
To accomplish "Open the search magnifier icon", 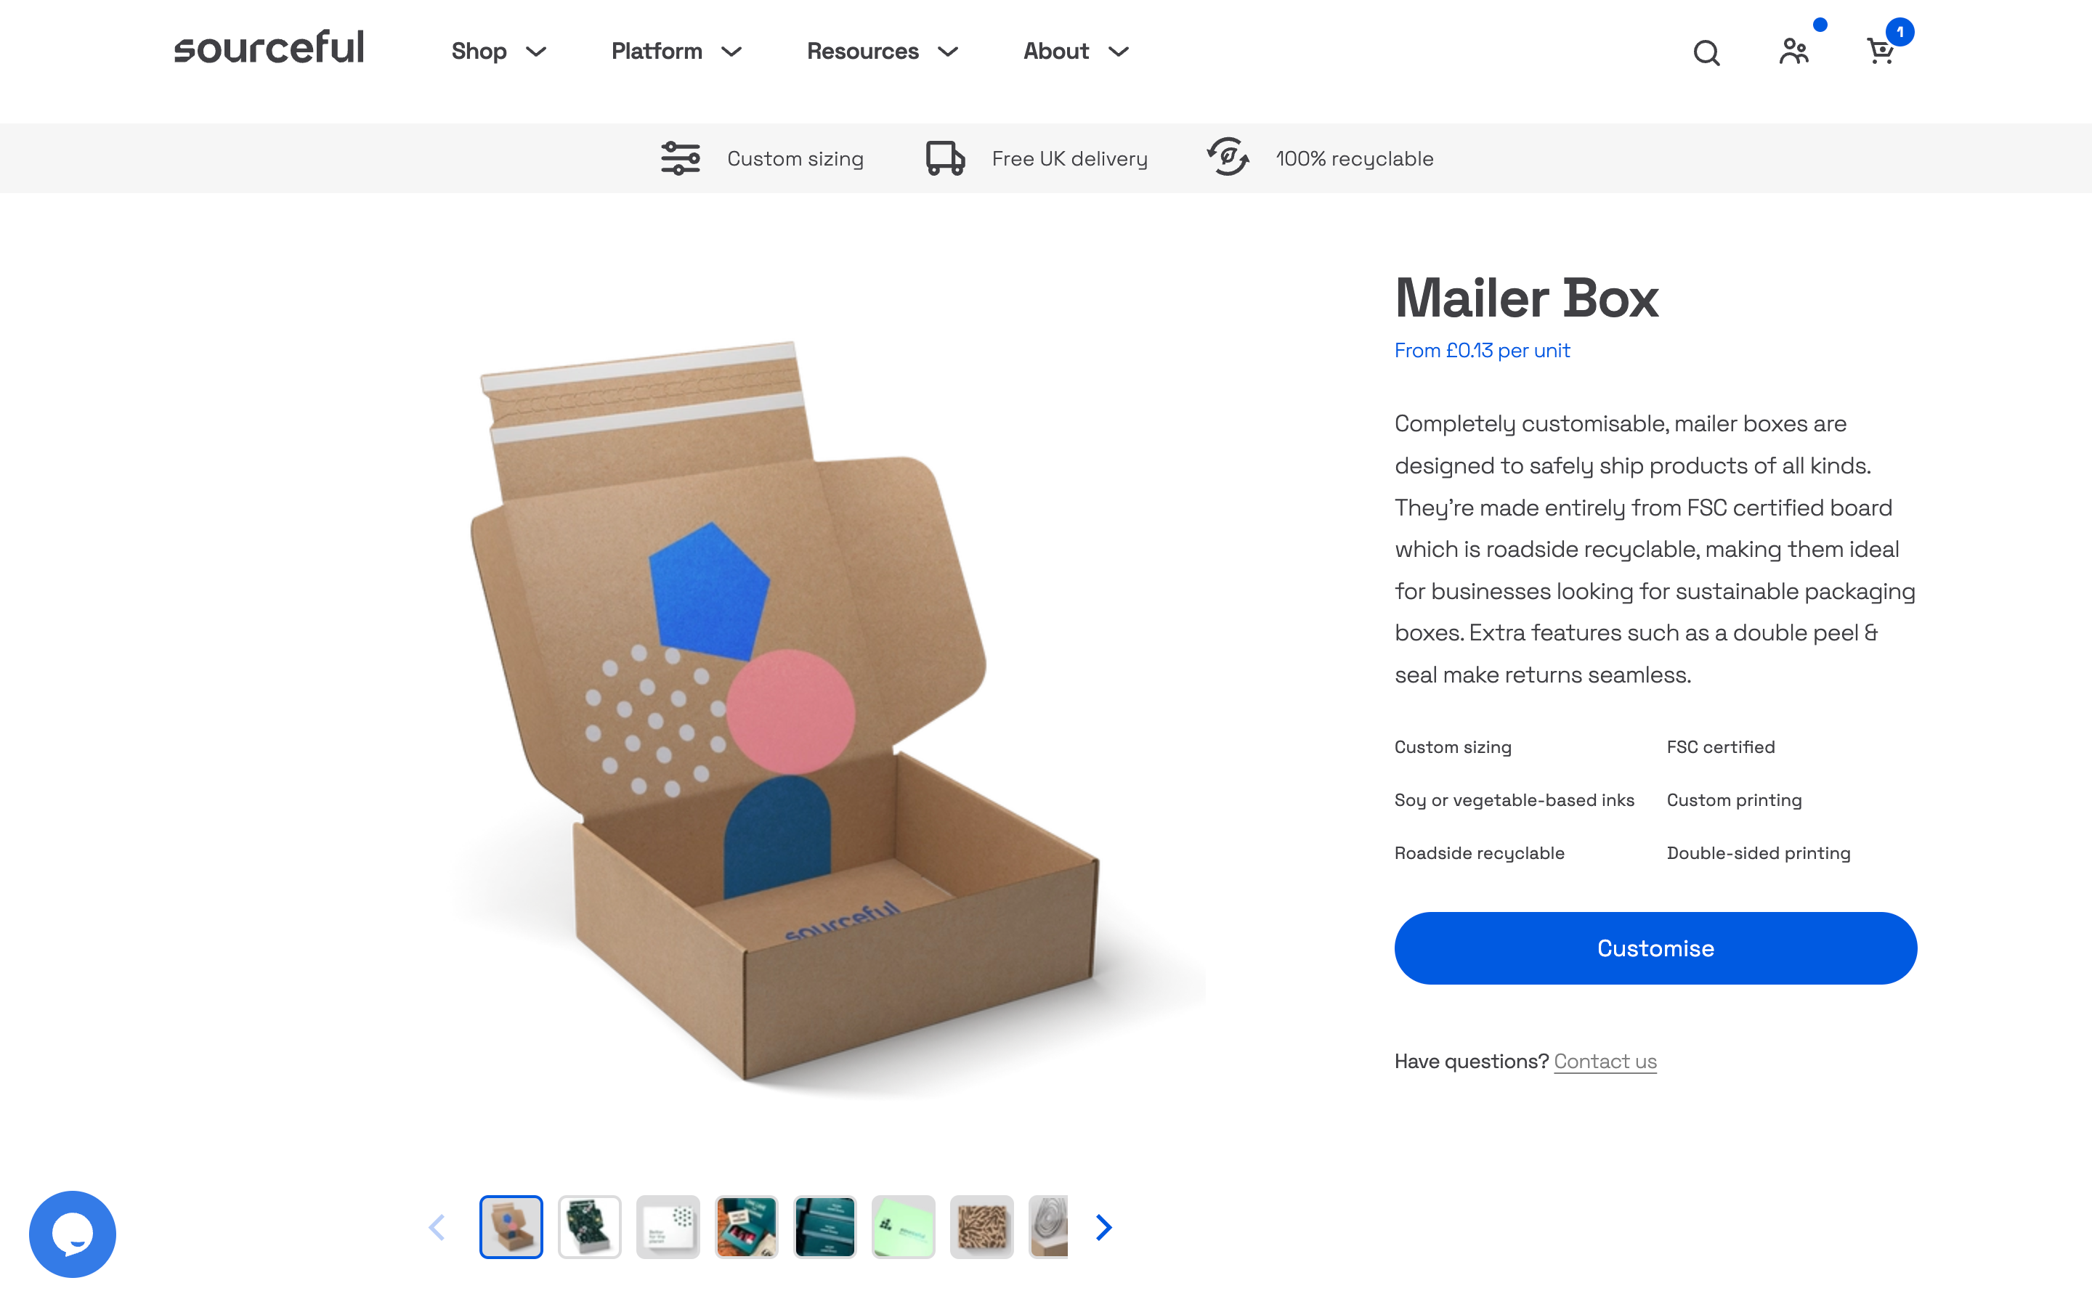I will coord(1706,52).
